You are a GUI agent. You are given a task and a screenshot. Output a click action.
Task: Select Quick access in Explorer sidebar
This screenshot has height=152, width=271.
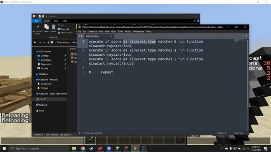45,52
